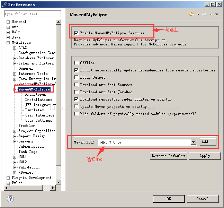Expand the General tree node
Screen dimensions: 224x208
pyautogui.click(x=8, y=22)
